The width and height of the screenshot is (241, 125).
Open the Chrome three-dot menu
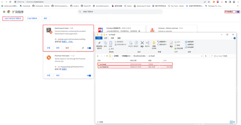(x=238, y=2)
